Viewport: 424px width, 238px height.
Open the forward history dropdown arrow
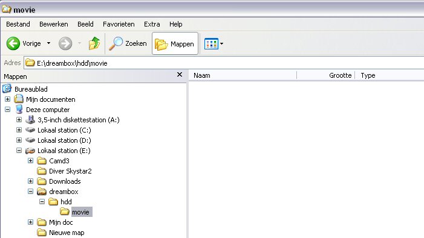pos(79,43)
